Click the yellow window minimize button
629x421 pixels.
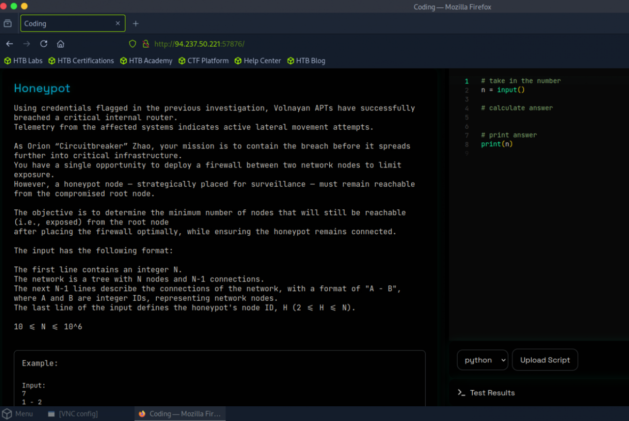pos(24,6)
